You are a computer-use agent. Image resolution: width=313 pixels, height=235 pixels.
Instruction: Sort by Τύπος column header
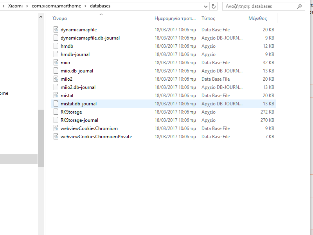tap(209, 18)
